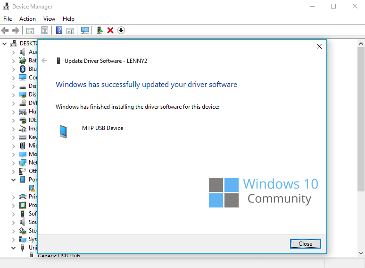The height and width of the screenshot is (268, 365).
Task: Click the MTP USB Device icon
Action: pos(63,131)
